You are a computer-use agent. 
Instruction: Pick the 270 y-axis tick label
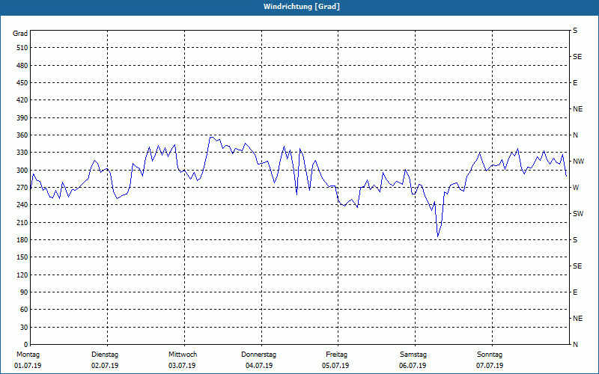pyautogui.click(x=22, y=188)
